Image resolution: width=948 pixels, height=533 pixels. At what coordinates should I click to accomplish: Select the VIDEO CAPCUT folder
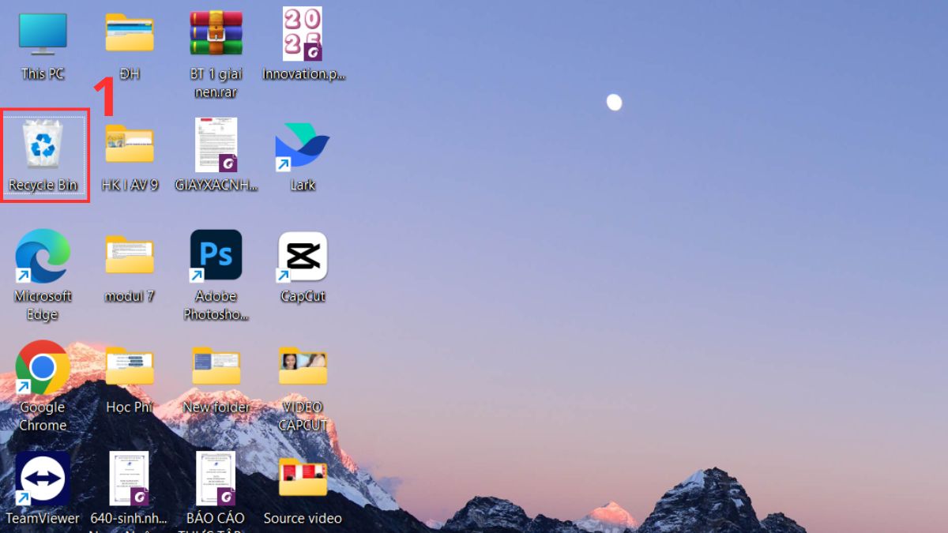coord(303,367)
